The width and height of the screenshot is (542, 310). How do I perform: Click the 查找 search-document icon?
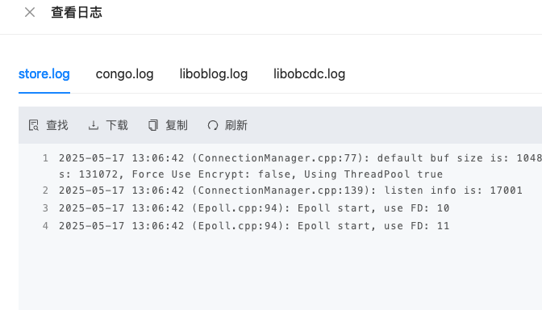tap(34, 125)
